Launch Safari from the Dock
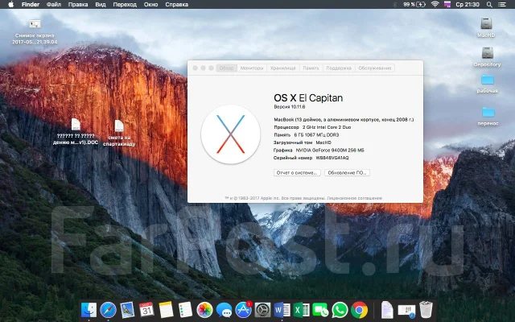515x322 pixels. 108,310
